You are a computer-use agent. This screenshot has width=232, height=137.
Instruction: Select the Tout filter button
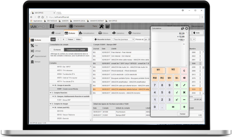pos(53,39)
